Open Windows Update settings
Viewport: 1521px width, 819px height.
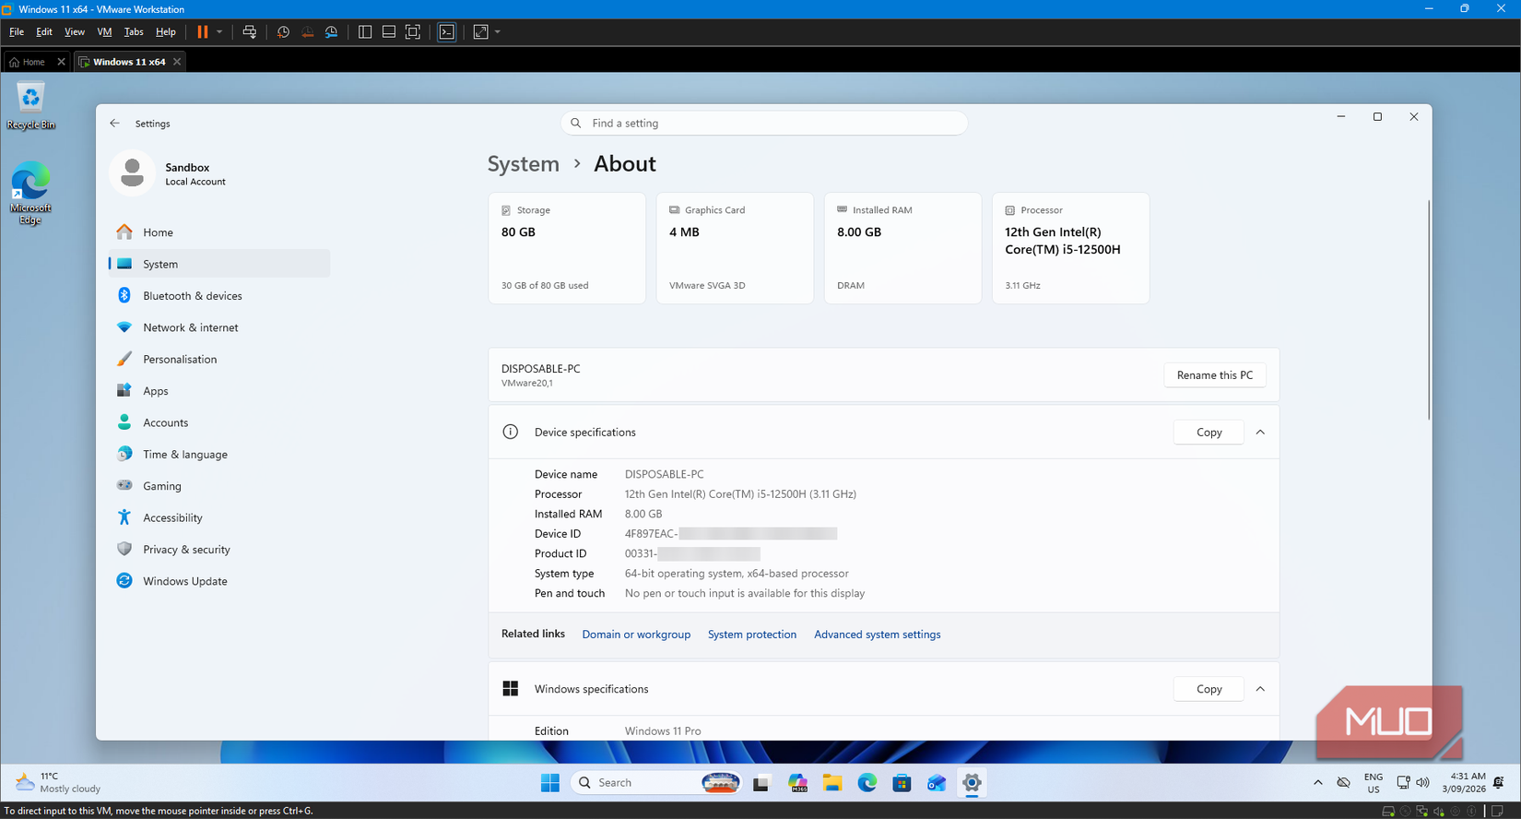tap(219, 581)
